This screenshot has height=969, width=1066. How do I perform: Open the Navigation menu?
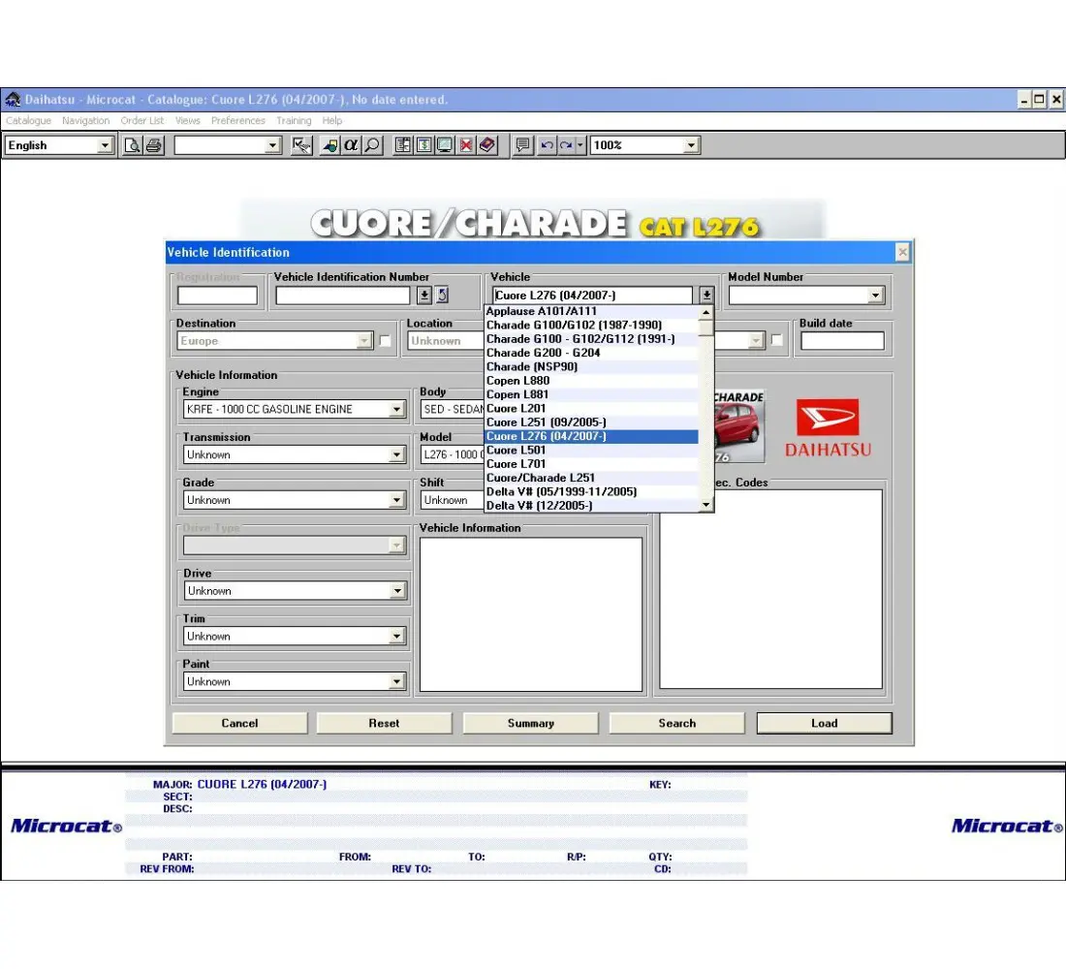coord(85,121)
